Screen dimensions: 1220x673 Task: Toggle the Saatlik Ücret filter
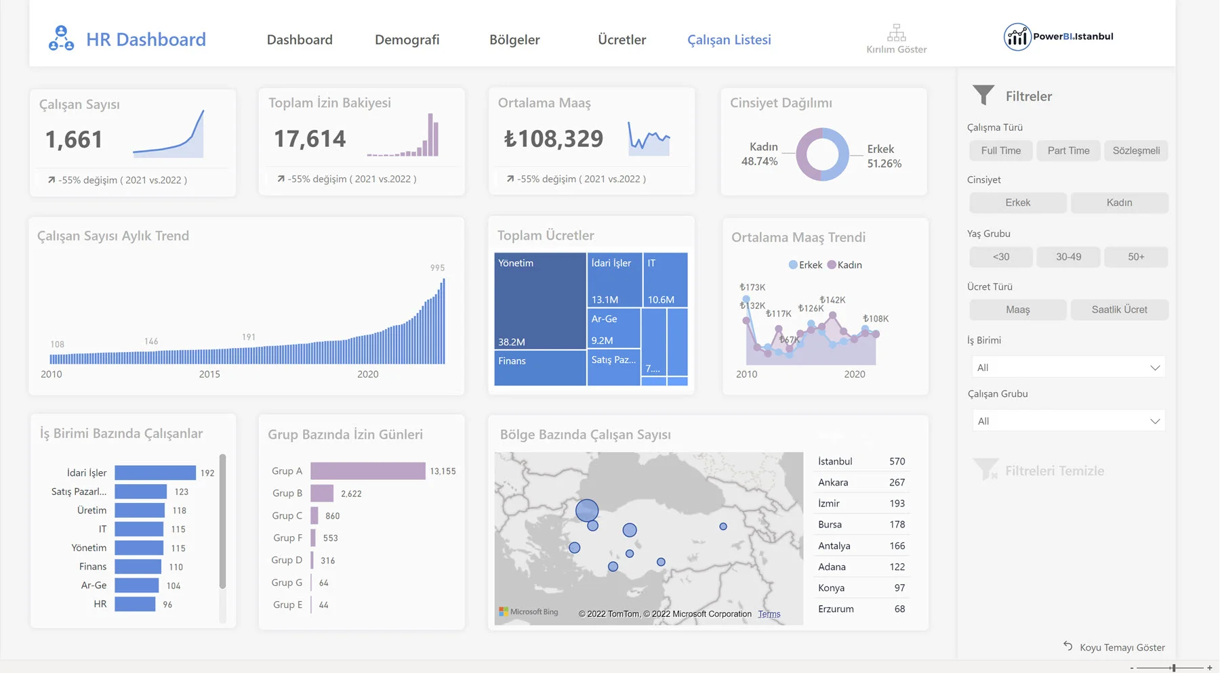coord(1119,309)
